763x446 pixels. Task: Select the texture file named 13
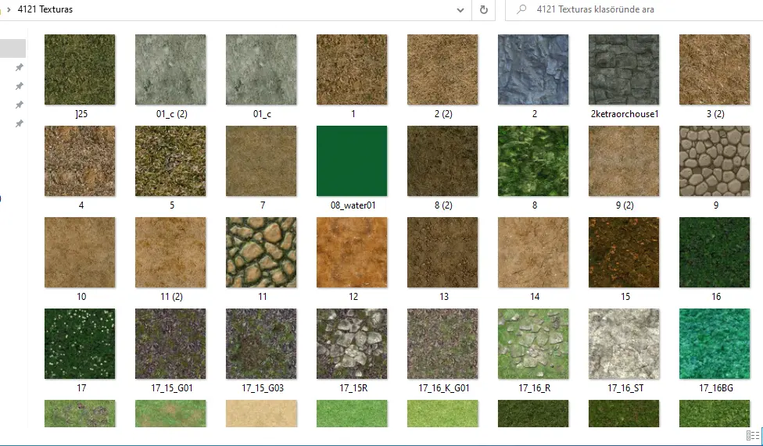[x=442, y=252]
